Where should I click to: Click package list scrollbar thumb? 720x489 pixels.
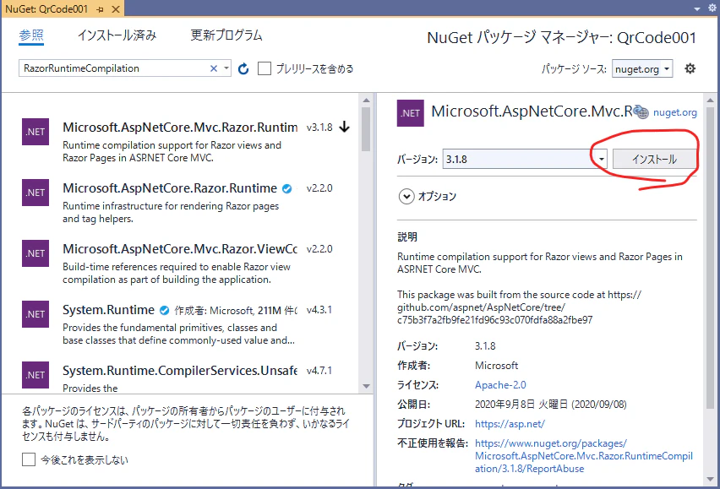point(366,129)
